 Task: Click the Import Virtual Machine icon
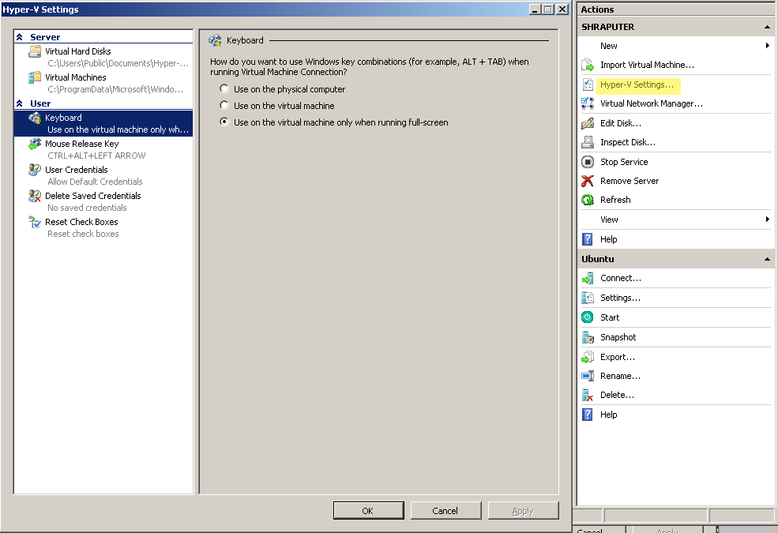588,65
